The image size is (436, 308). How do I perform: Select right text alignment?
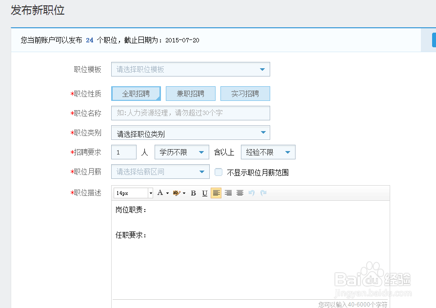pos(239,192)
